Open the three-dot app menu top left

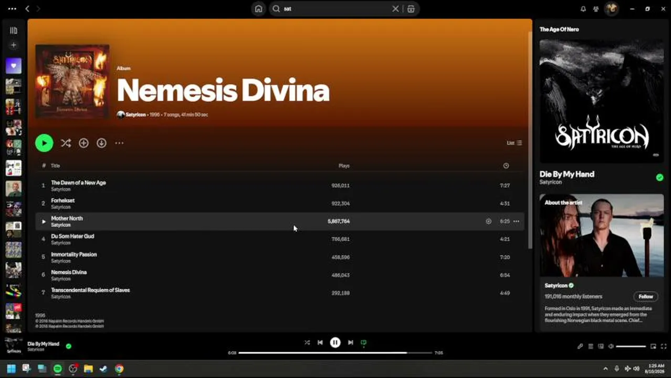12,9
